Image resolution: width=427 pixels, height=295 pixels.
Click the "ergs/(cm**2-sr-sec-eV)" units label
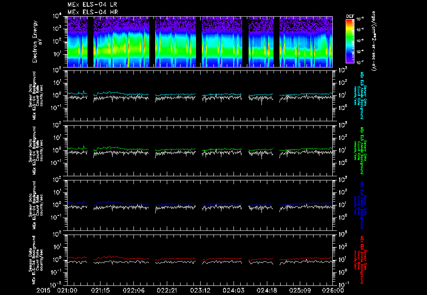(374, 41)
